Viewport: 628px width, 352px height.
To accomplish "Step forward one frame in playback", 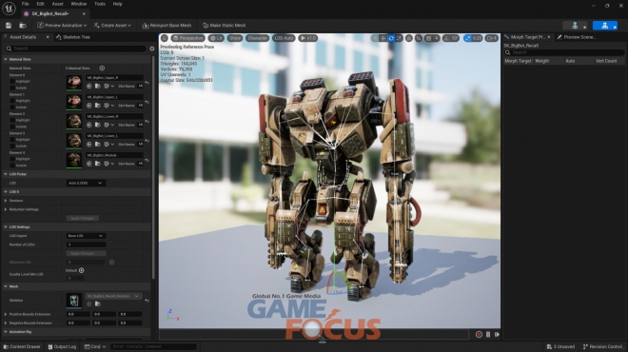I will click(497, 334).
